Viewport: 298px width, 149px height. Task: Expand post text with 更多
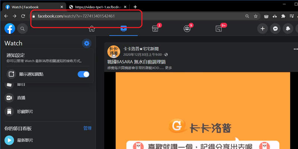168,68
